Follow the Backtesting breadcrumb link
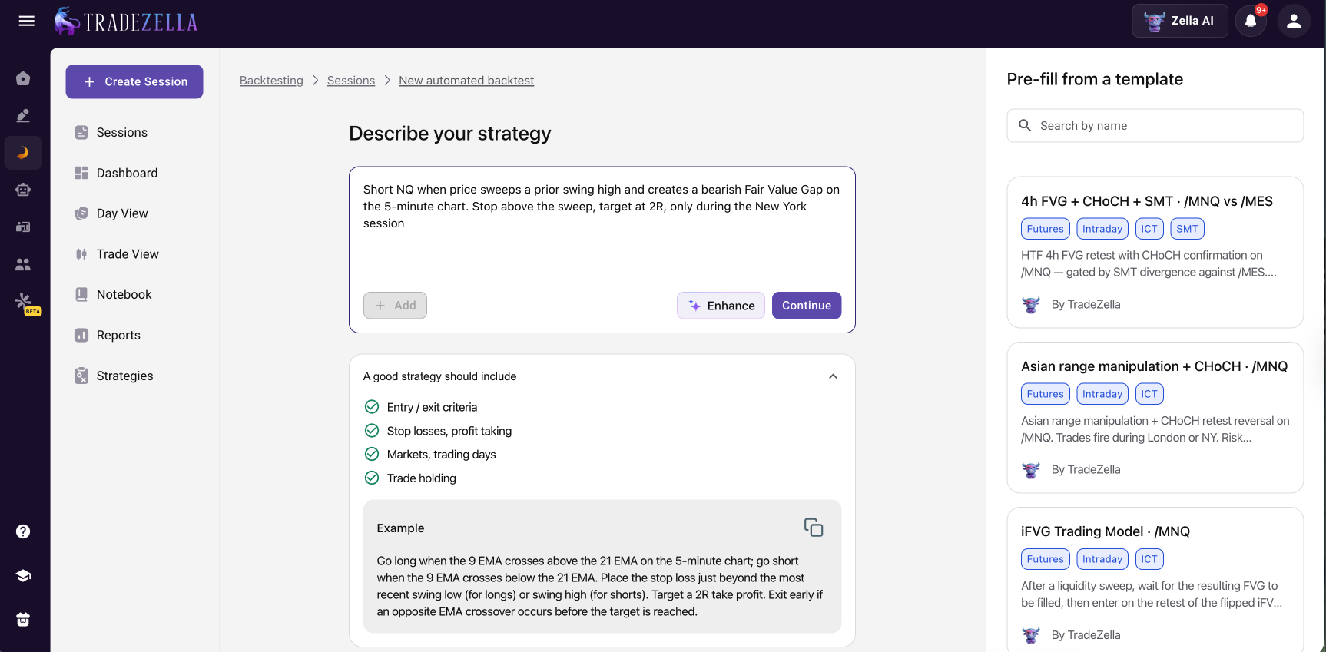Screen dimensions: 1326x652 click(271, 81)
